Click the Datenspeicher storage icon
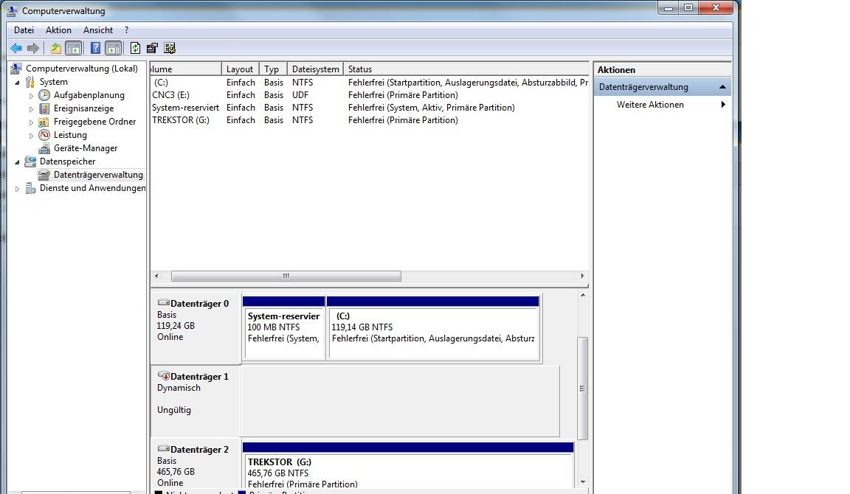The height and width of the screenshot is (494, 850). point(30,161)
